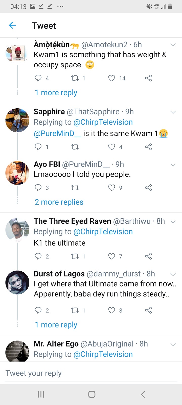The height and width of the screenshot is (405, 182).
Task: Retweet Ayo FBI's tweet
Action: [x=75, y=188]
